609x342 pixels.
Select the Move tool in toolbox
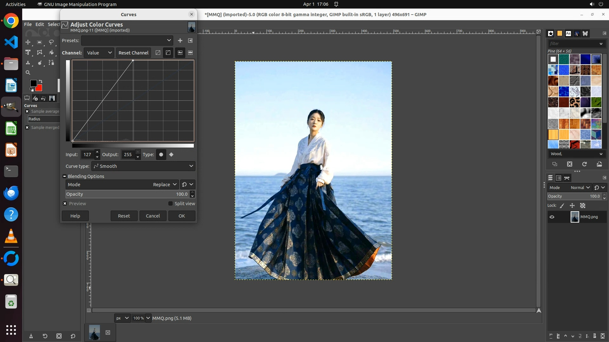click(x=28, y=42)
